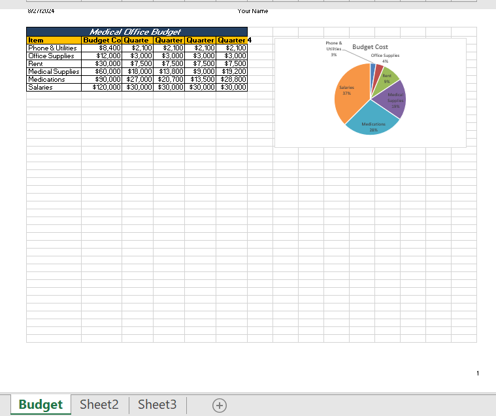Viewport: 496px width, 416px height.
Task: Click the $9,000 quarter cell
Action: click(x=200, y=71)
